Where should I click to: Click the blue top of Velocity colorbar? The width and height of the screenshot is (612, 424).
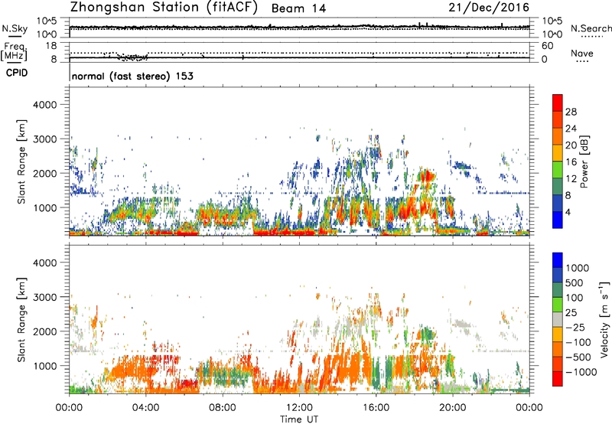point(558,260)
